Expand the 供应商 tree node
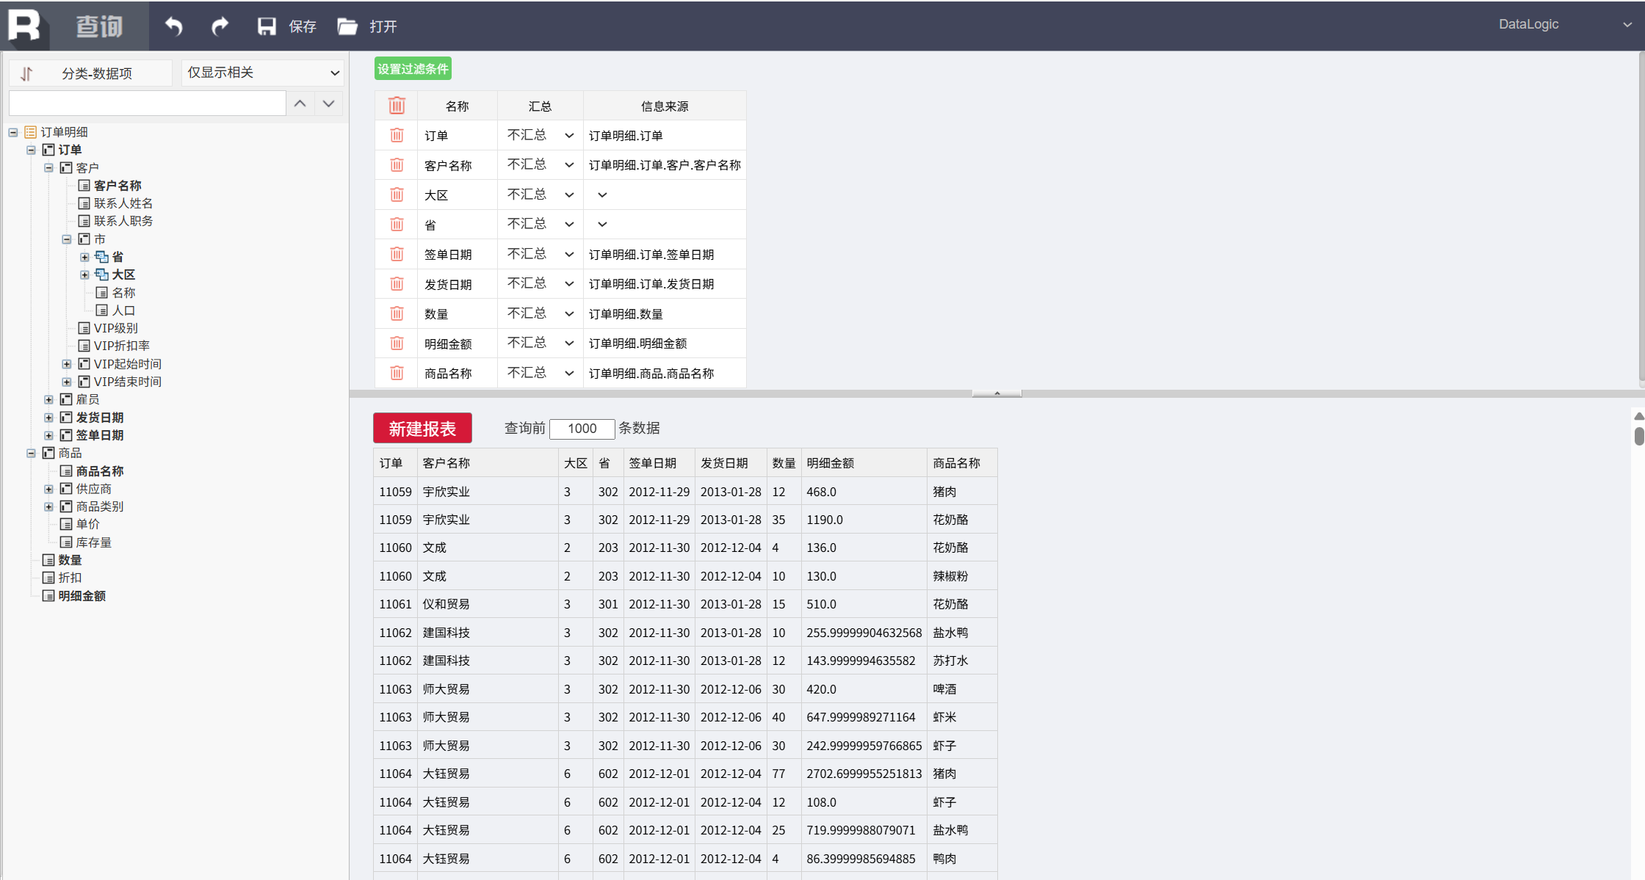This screenshot has width=1645, height=880. pos(48,489)
